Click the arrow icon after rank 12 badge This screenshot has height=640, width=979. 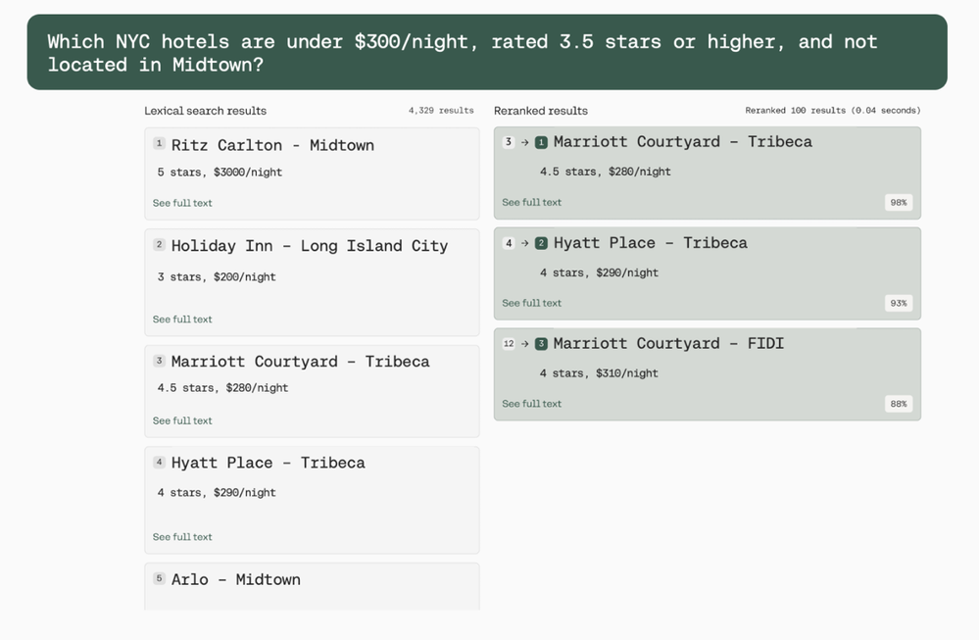click(x=525, y=343)
